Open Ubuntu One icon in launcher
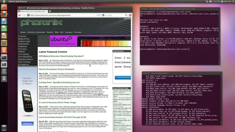The width and height of the screenshot is (235, 132). [4, 50]
